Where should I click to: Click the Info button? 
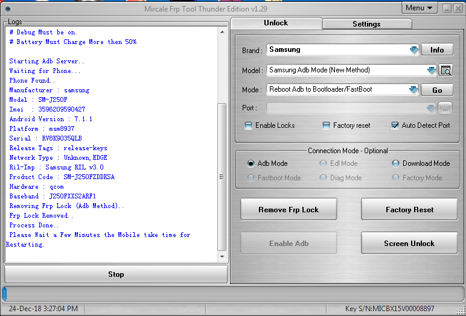point(437,50)
